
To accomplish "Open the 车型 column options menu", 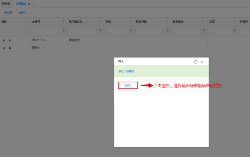I will 234,22.
